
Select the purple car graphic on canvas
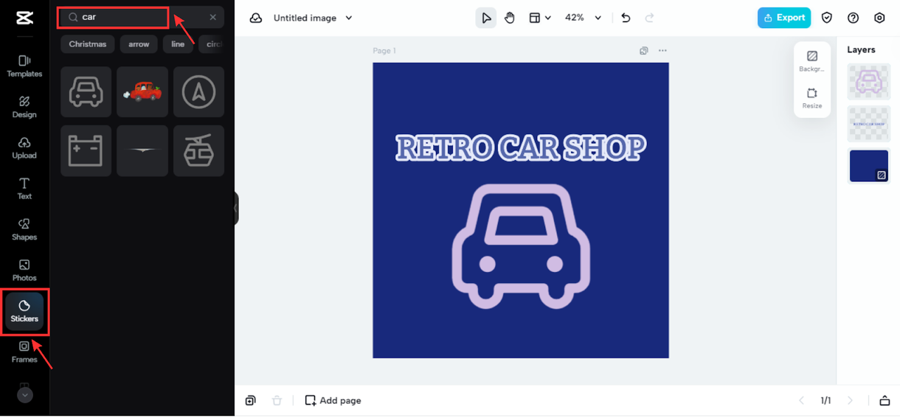pos(521,246)
